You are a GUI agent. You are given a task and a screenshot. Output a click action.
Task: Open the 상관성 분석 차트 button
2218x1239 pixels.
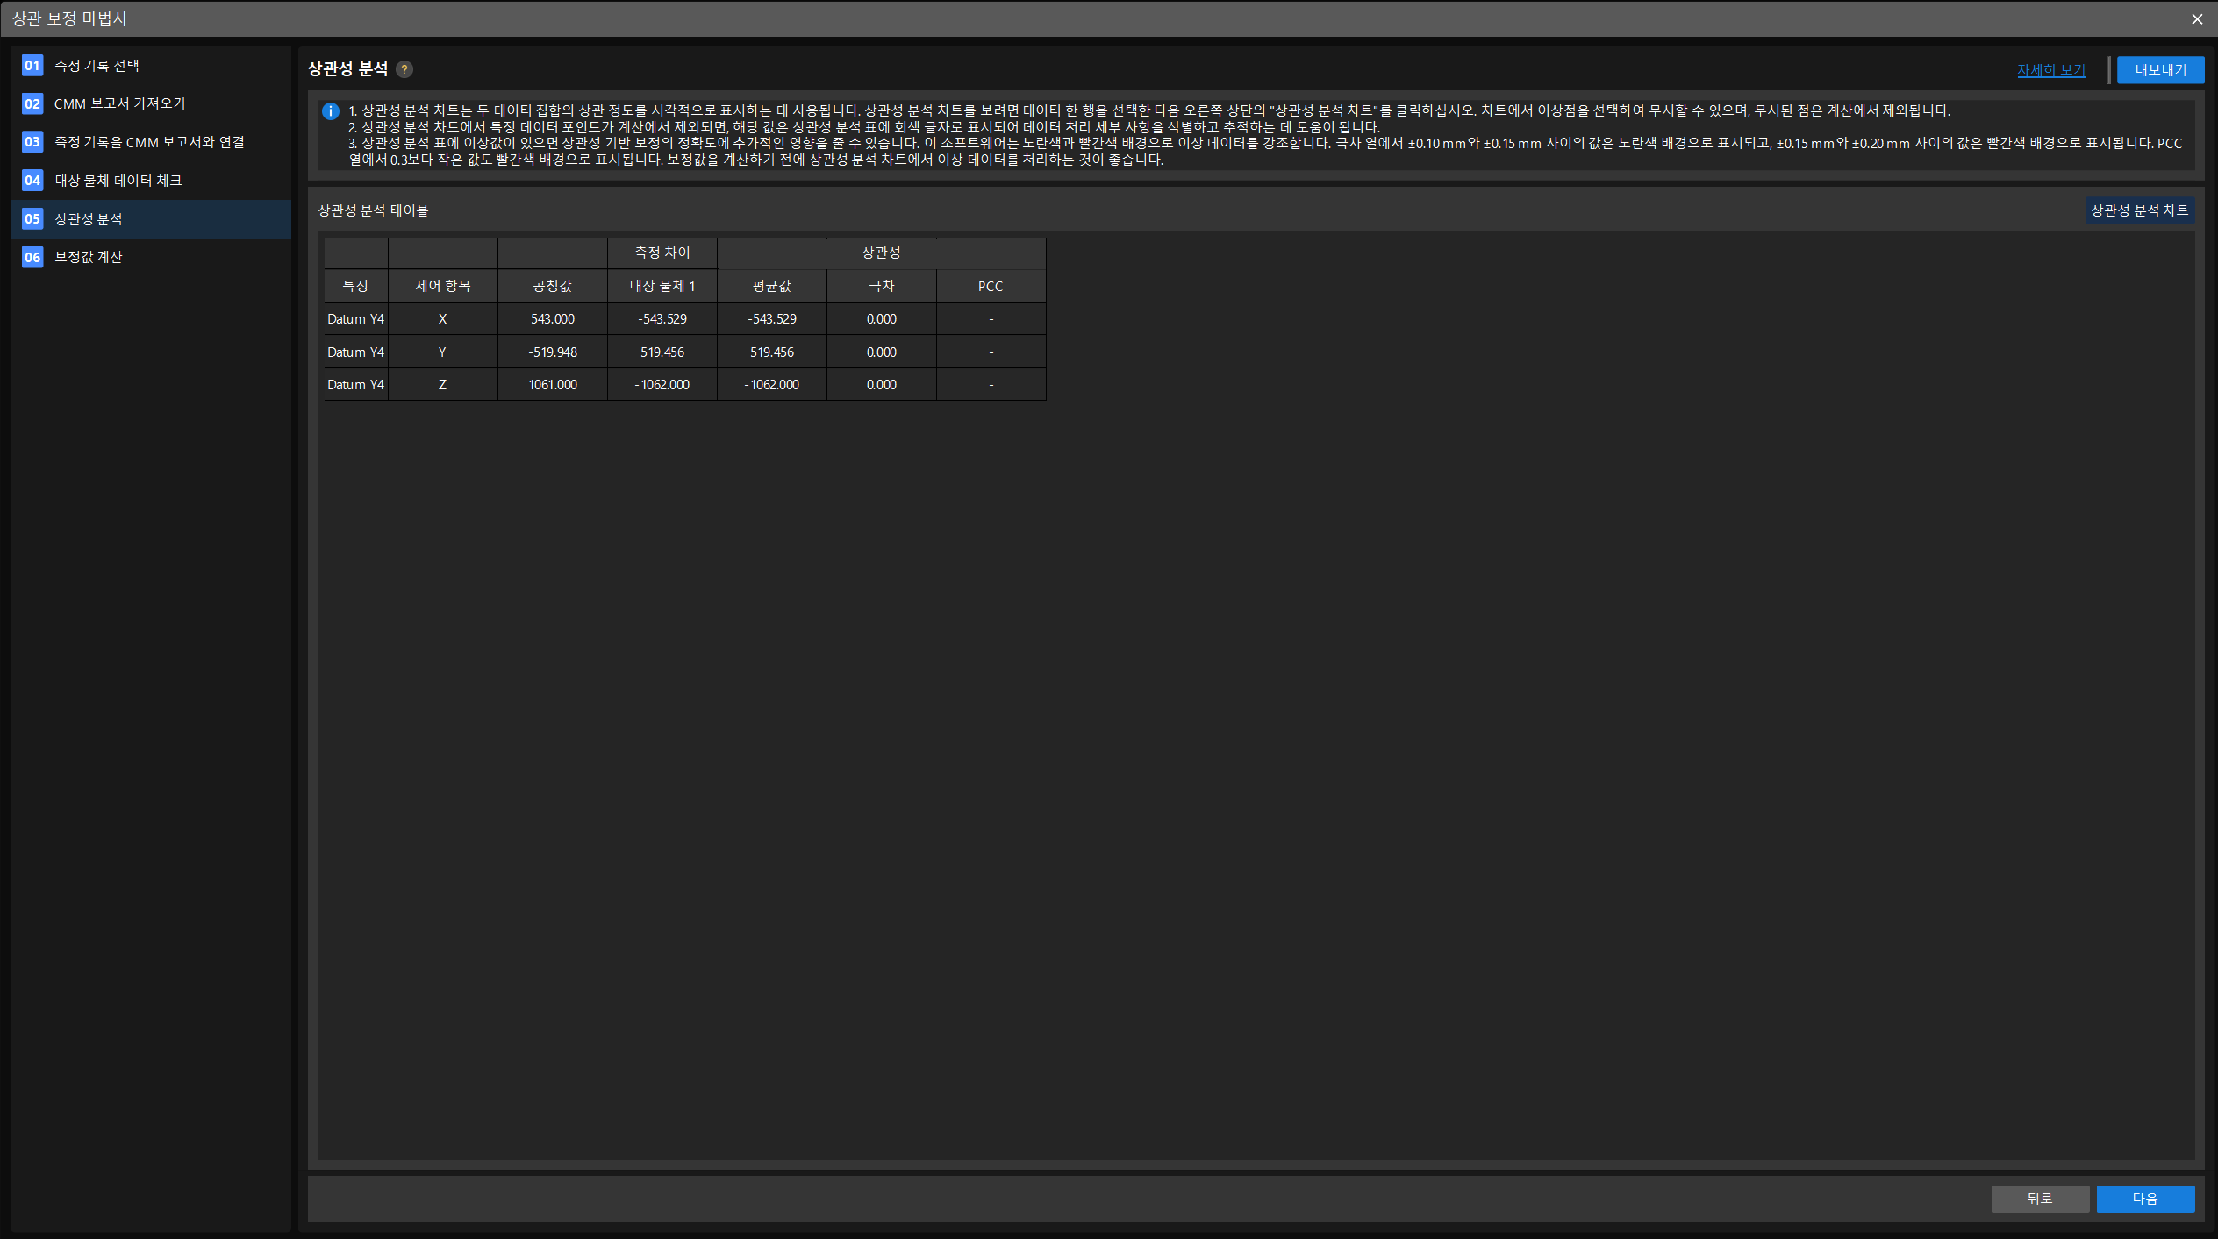click(x=2139, y=210)
